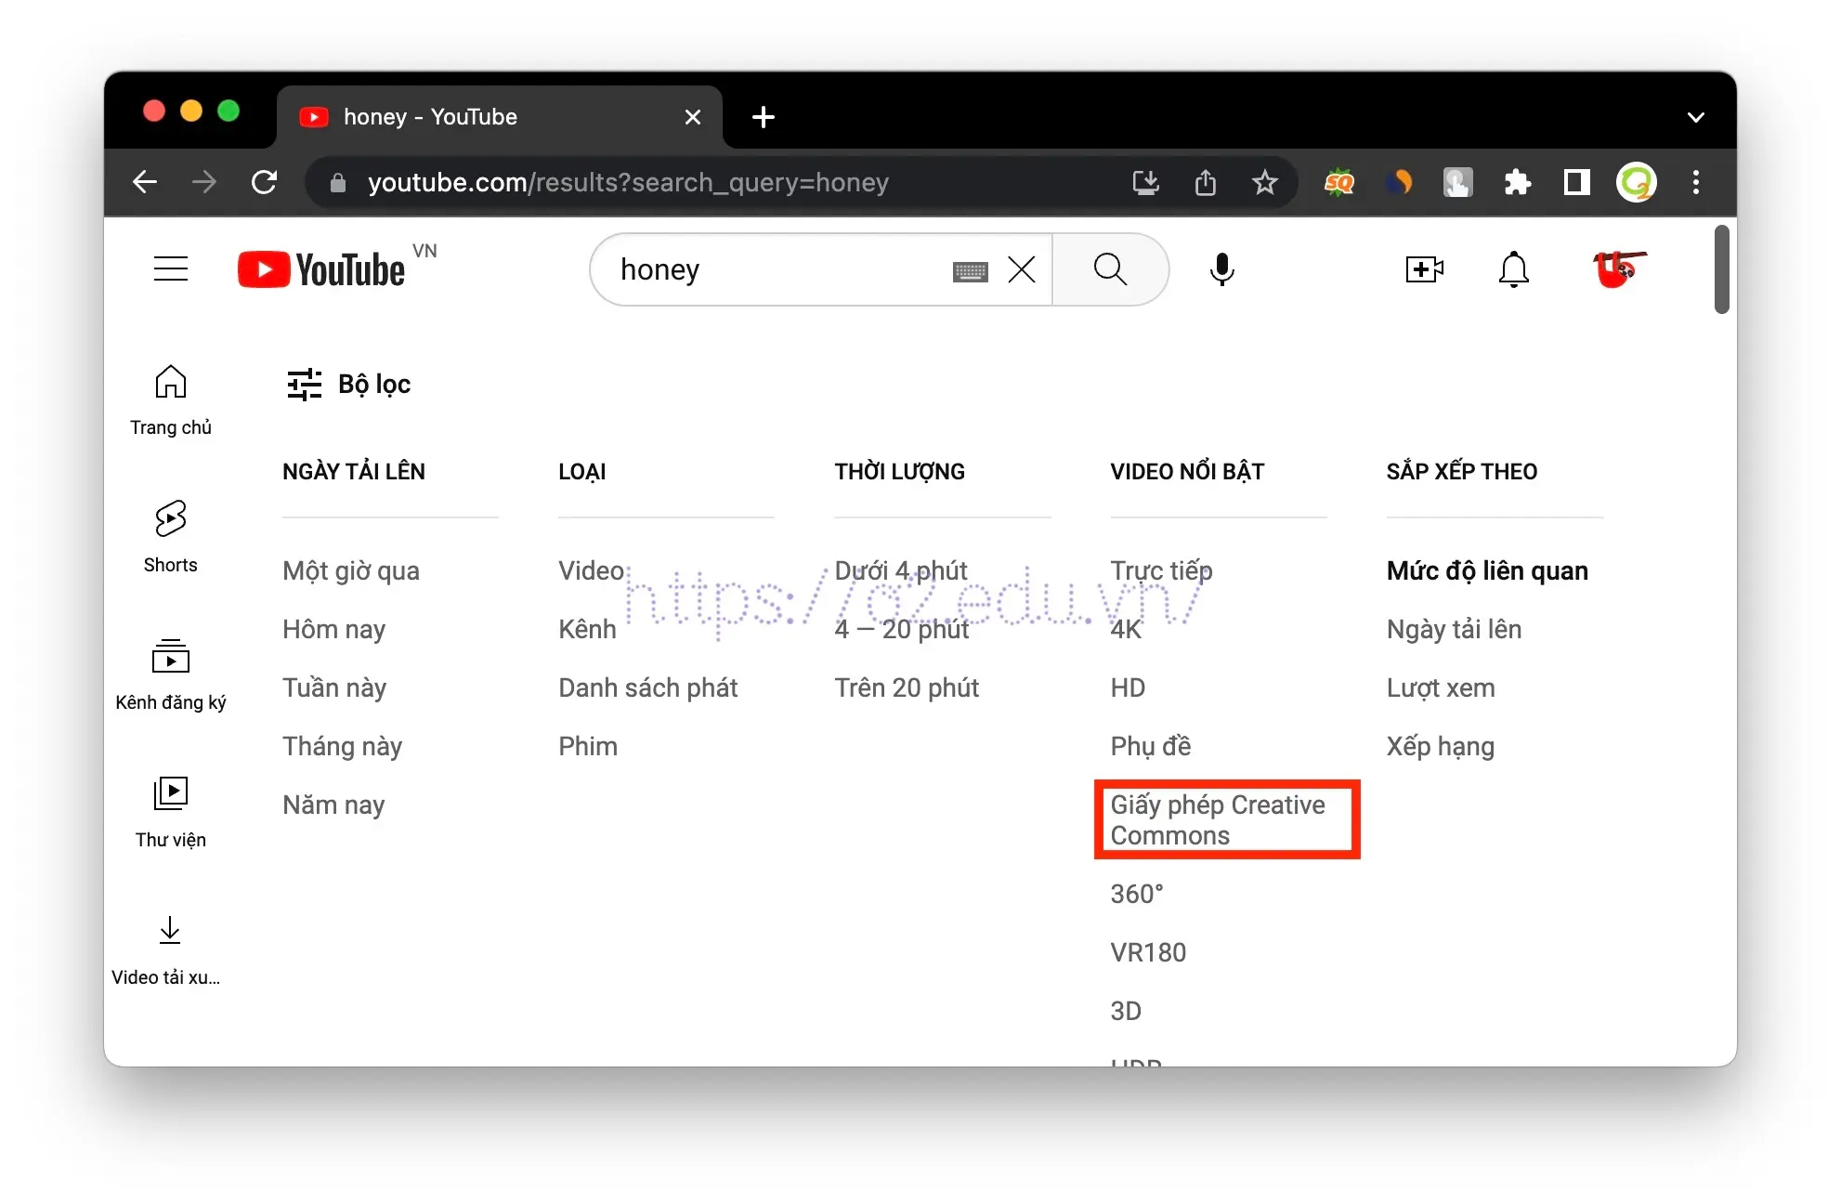Open Kênh đăng ký in the sidebar
Screen dimensions: 1841x1204
pyautogui.click(x=171, y=674)
